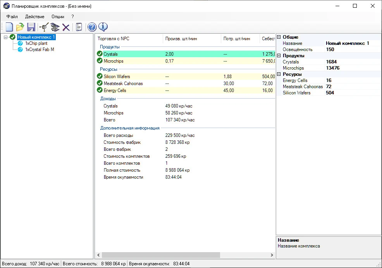Toggle the green check next to Crystals
The width and height of the screenshot is (382, 268).
[100, 54]
